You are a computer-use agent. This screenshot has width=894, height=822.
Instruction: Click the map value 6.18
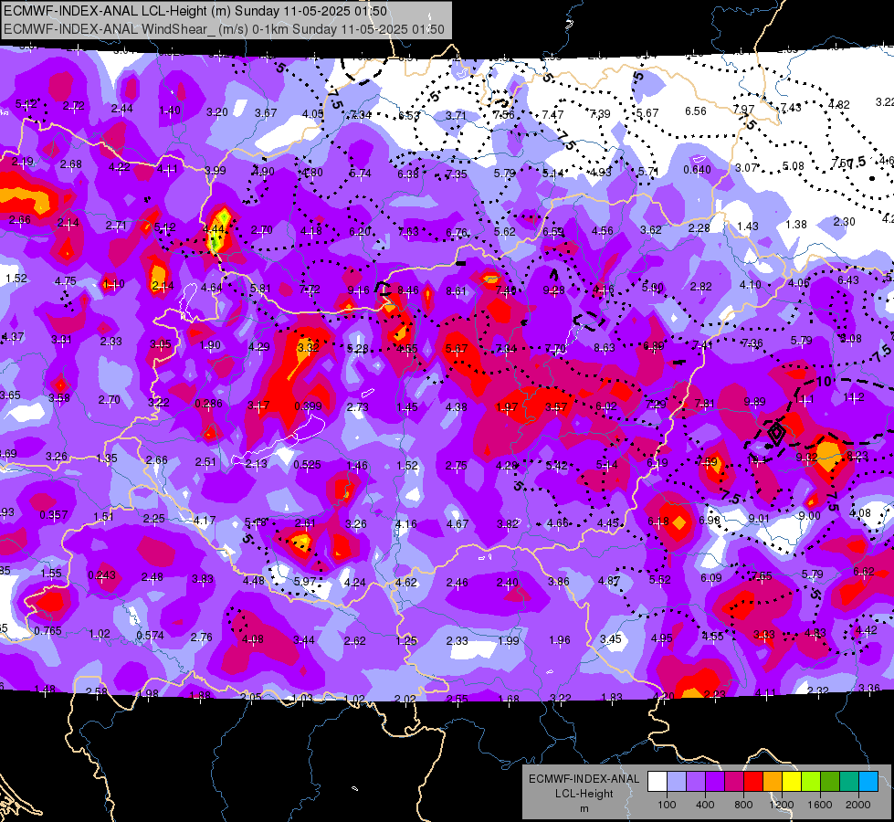658,522
